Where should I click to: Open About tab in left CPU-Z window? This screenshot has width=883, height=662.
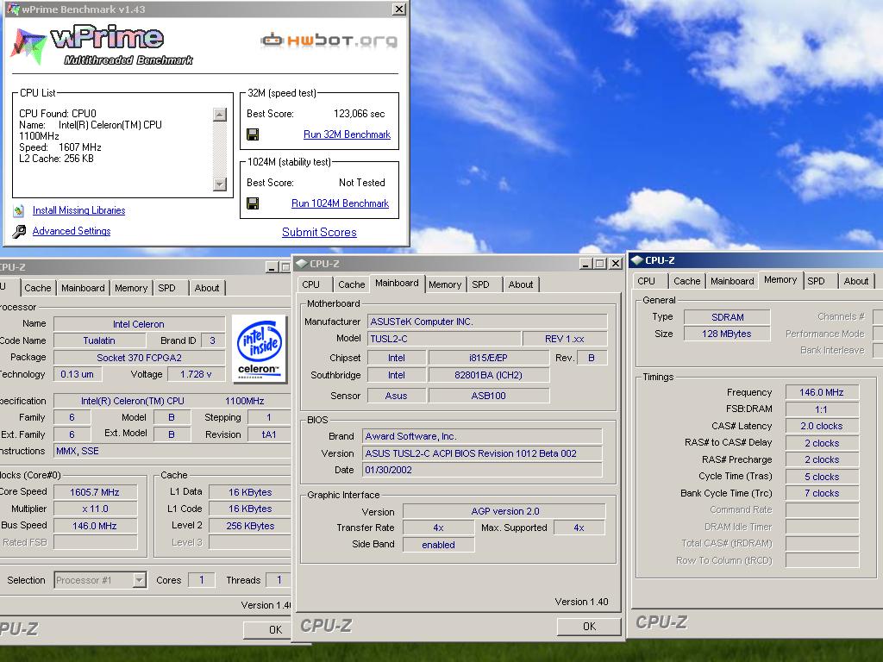click(207, 288)
